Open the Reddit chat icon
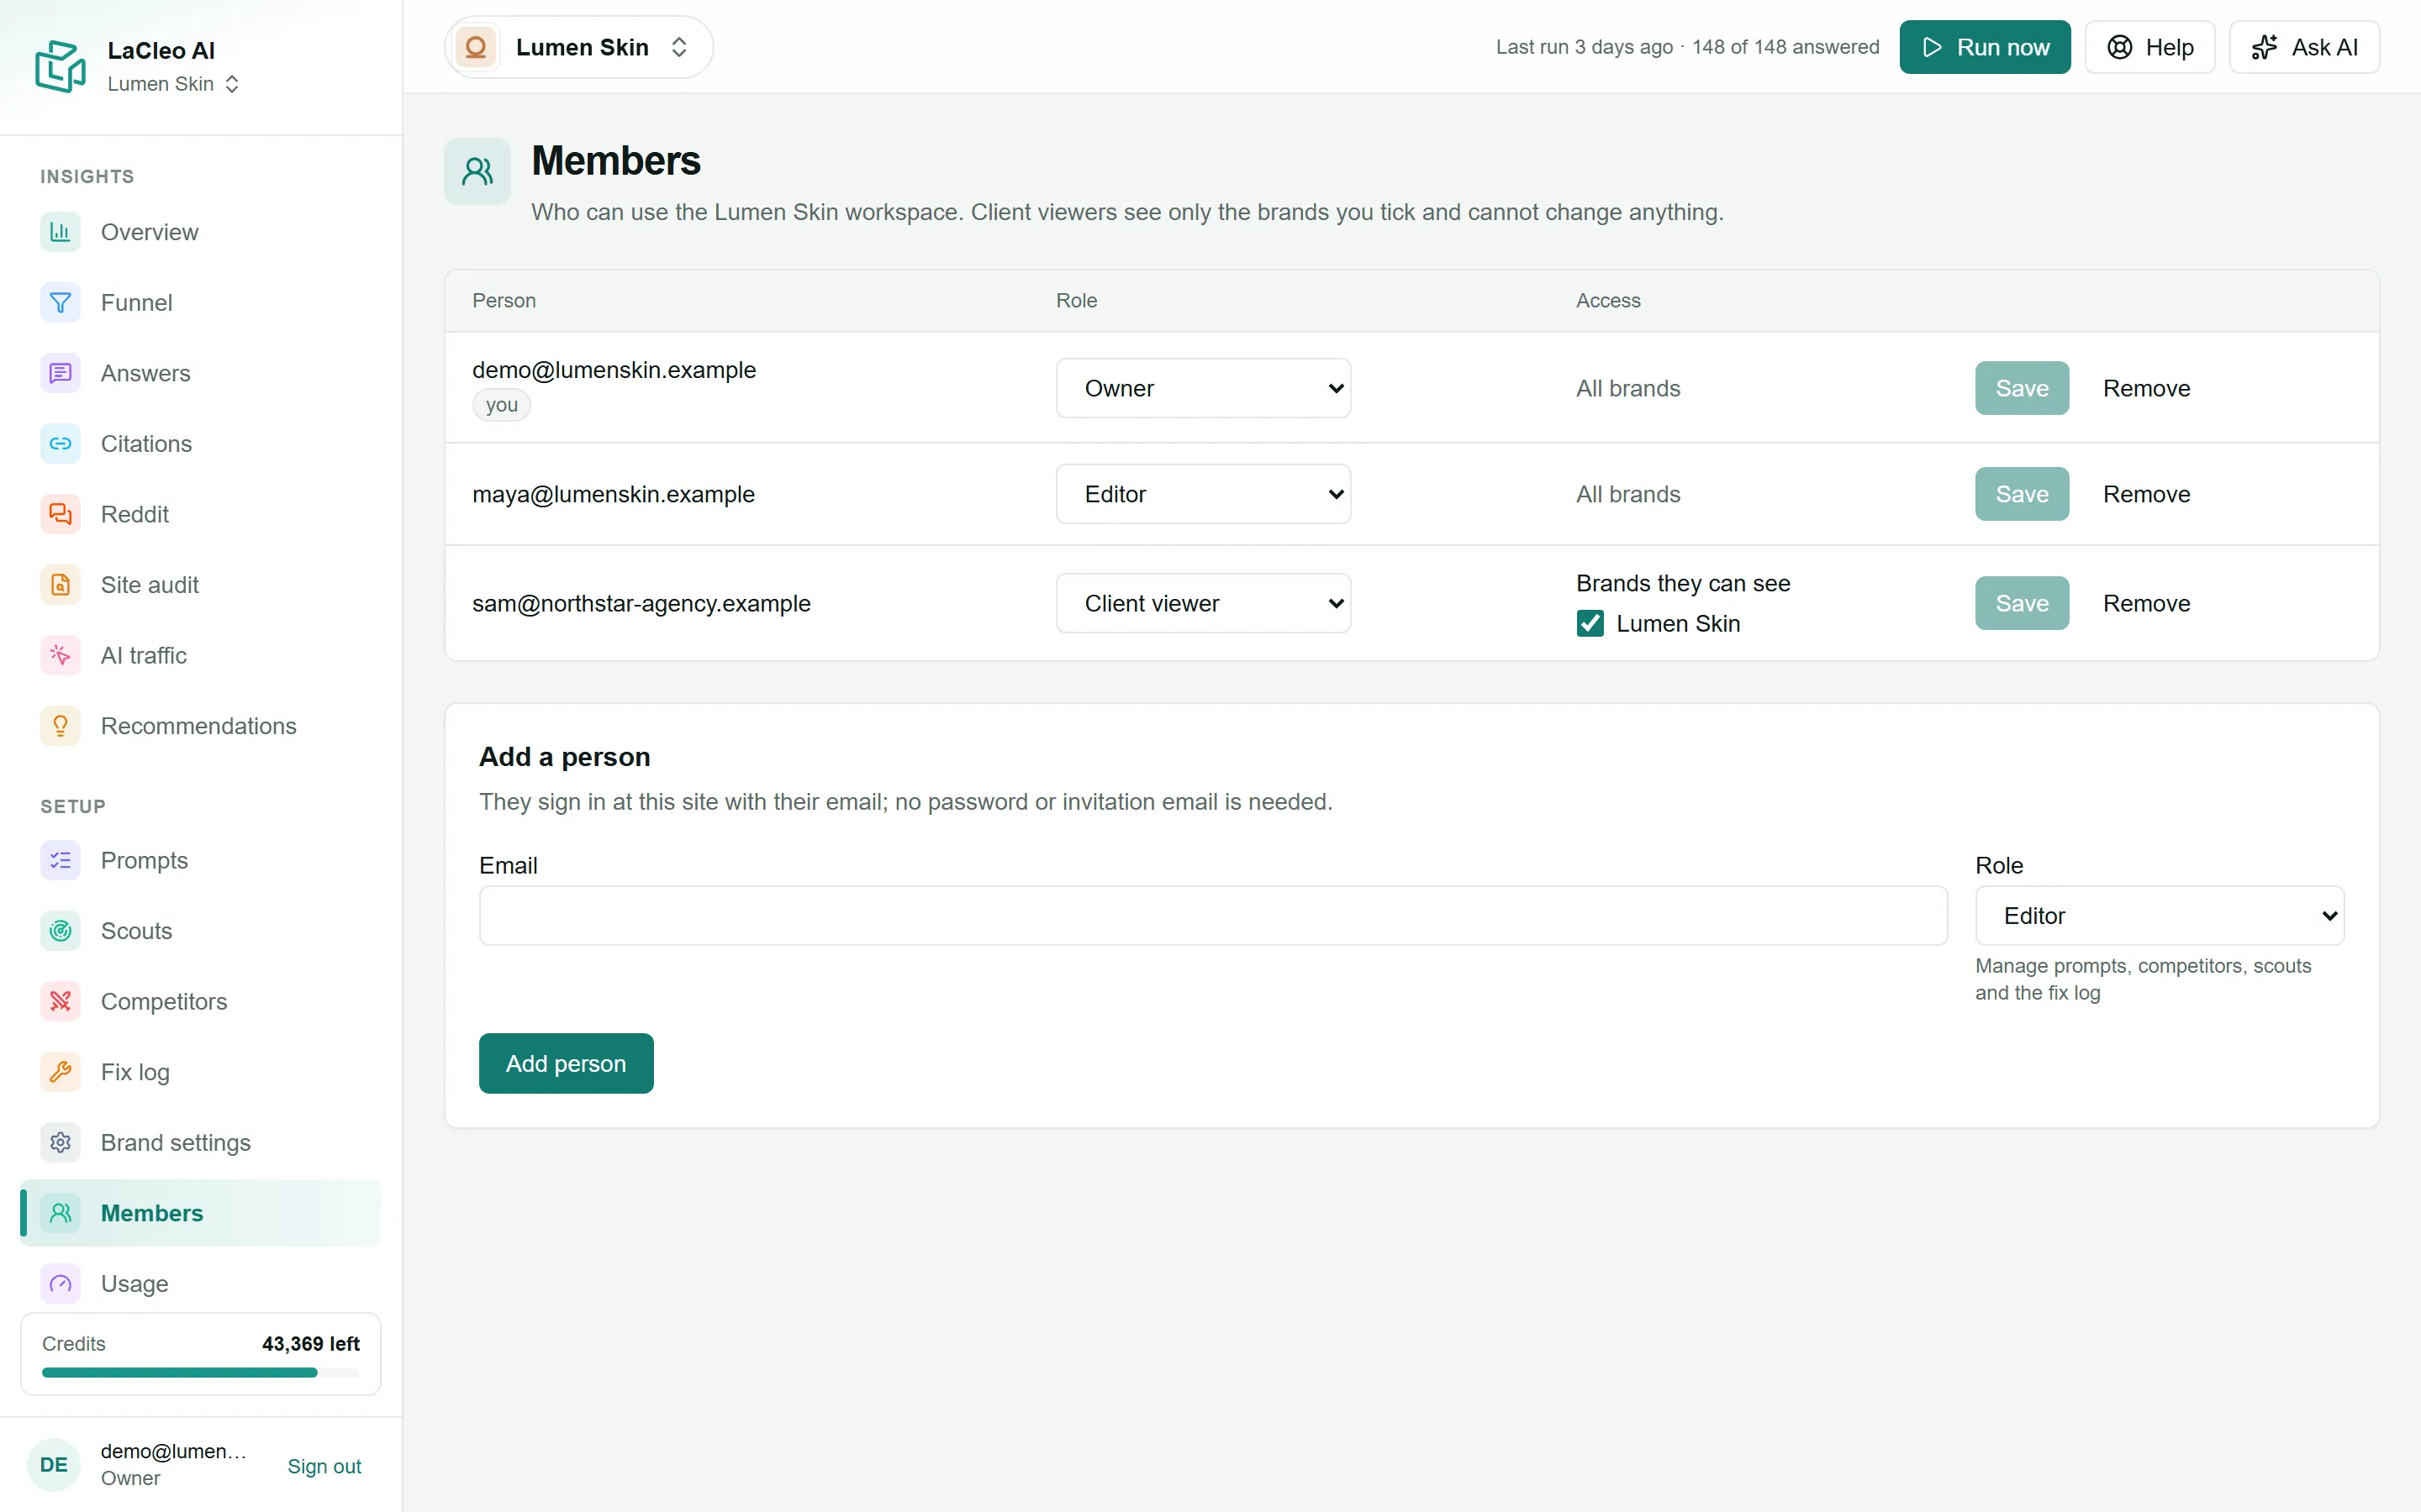This screenshot has width=2421, height=1512. click(x=60, y=514)
